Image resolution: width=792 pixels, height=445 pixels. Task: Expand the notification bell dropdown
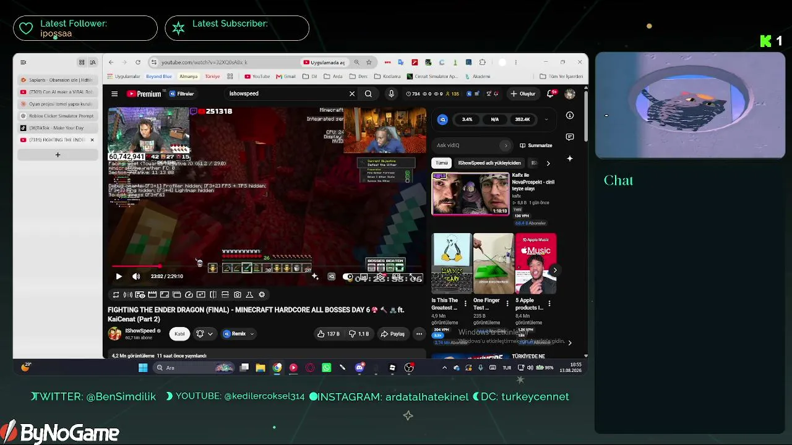(210, 334)
